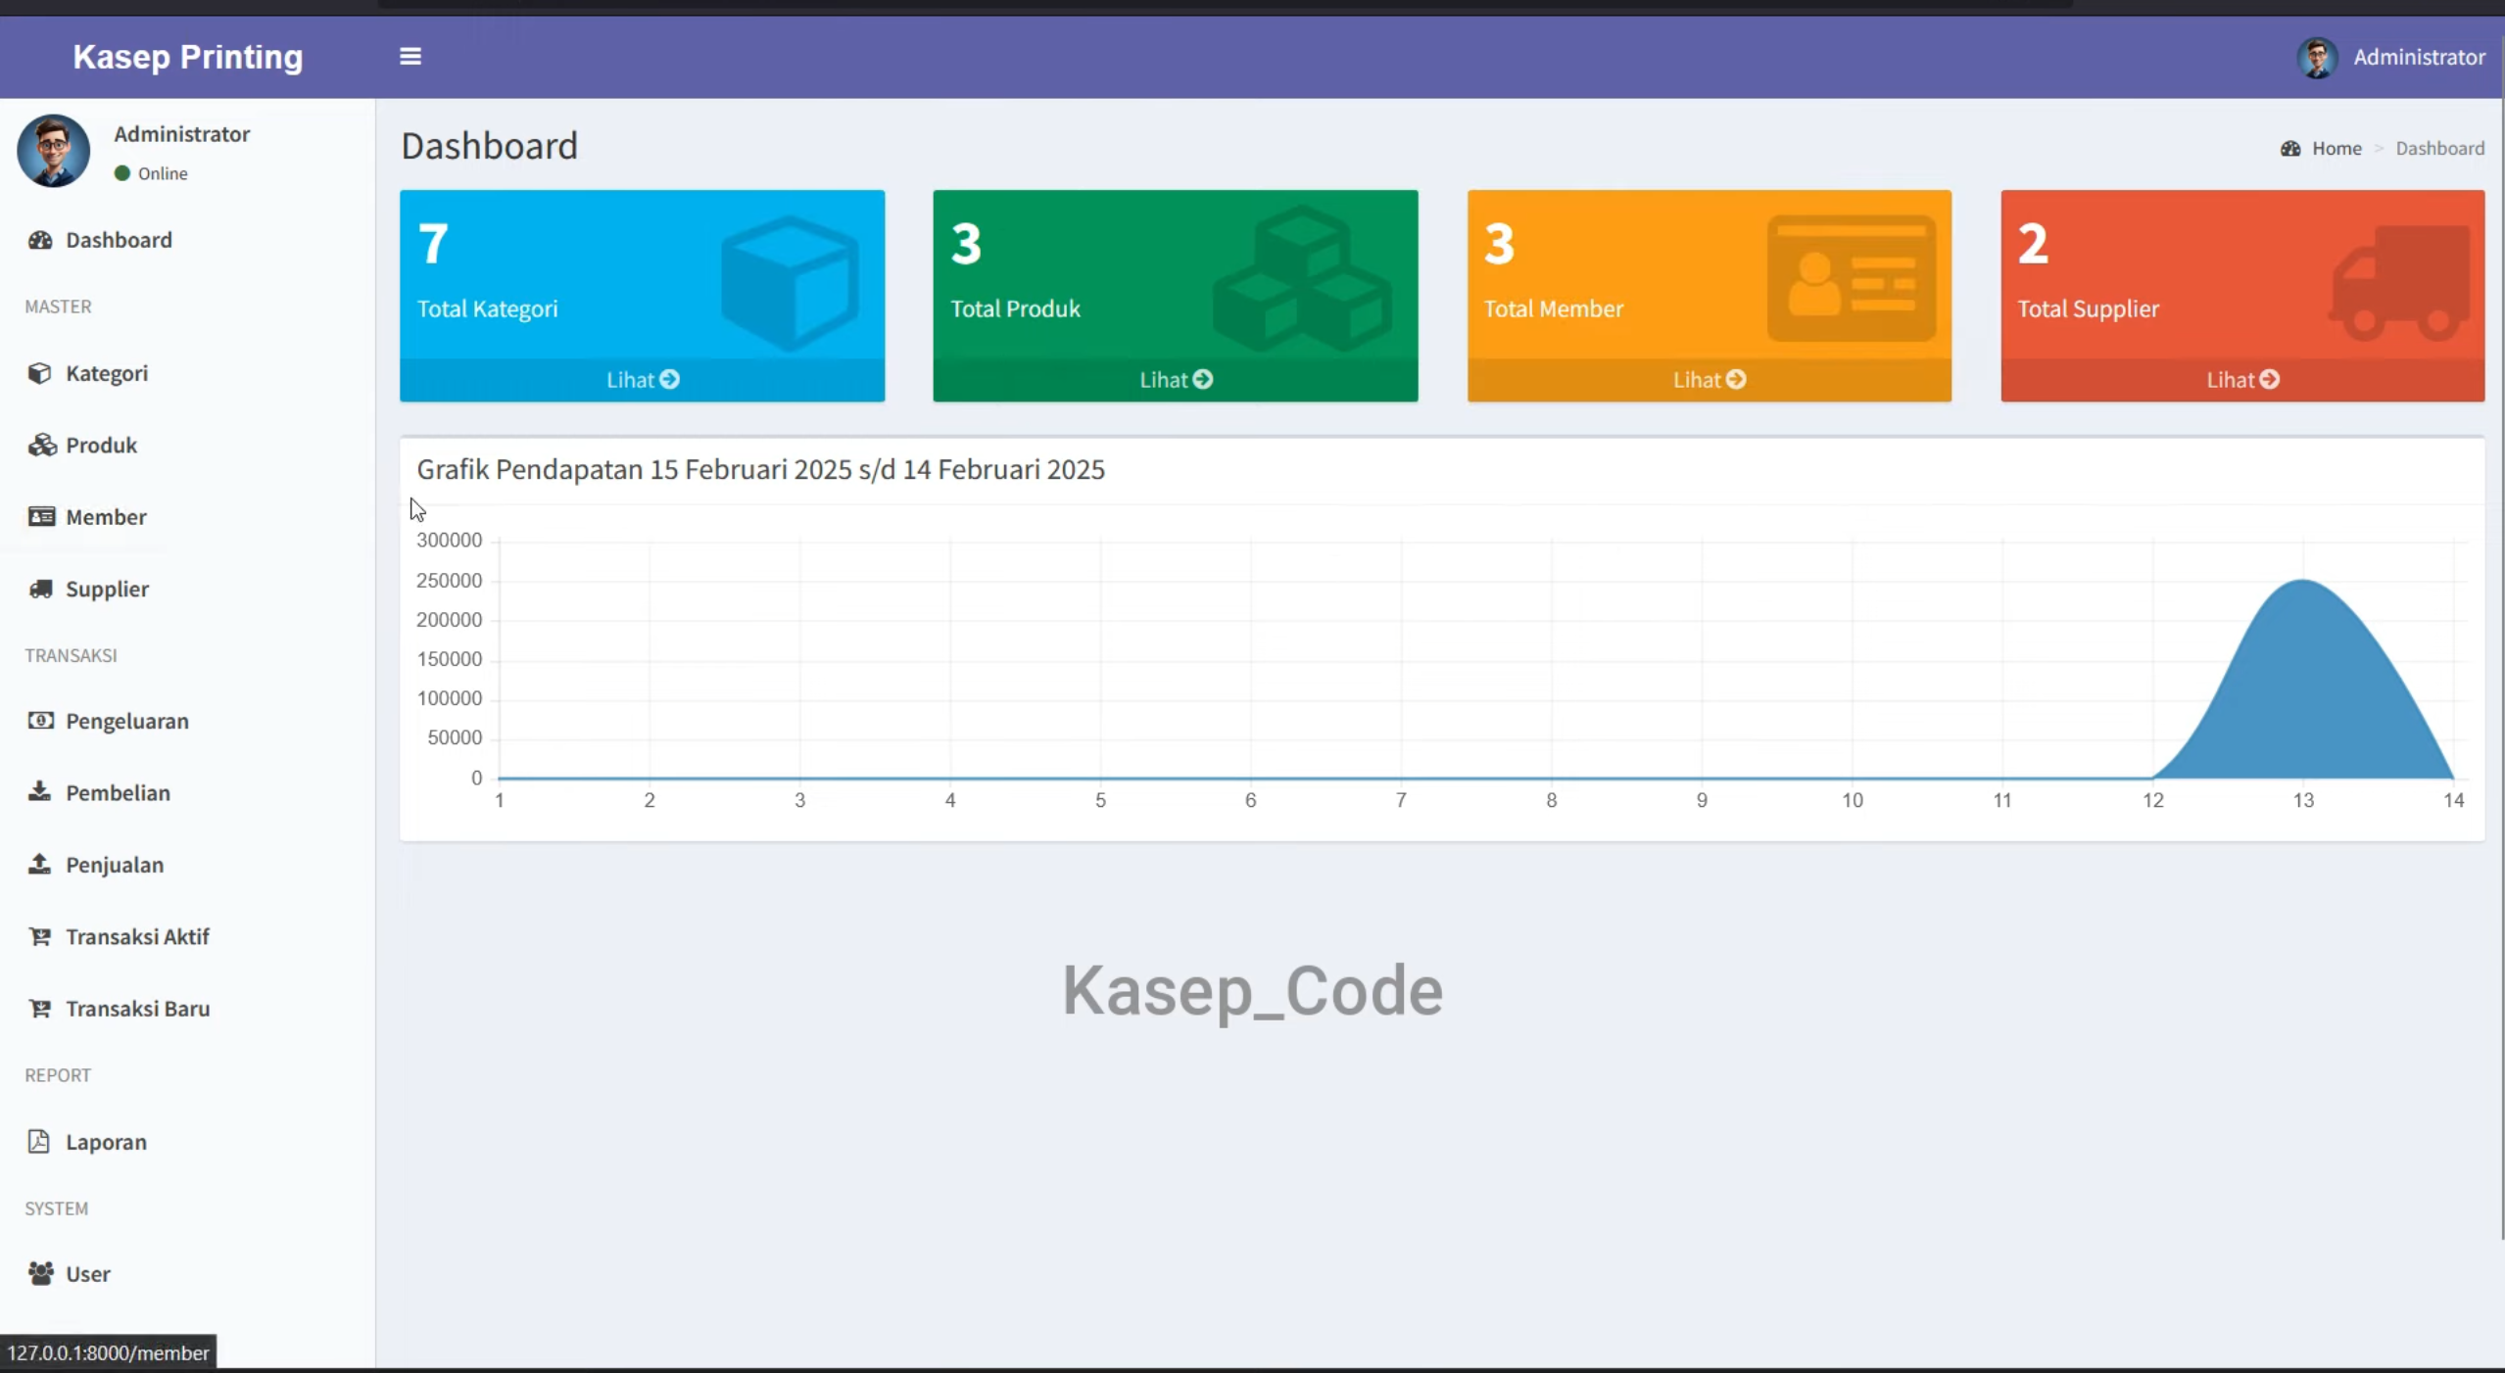Screen dimensions: 2505x1373
Task: Click the arrow icon in Total Kategori Lihat
Action: pos(669,379)
